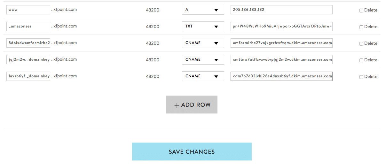Edit the amformirhc27vojxgzzhwfvqm.dkim.amazonses.com value field
The width and height of the screenshot is (386, 164).
point(281,43)
